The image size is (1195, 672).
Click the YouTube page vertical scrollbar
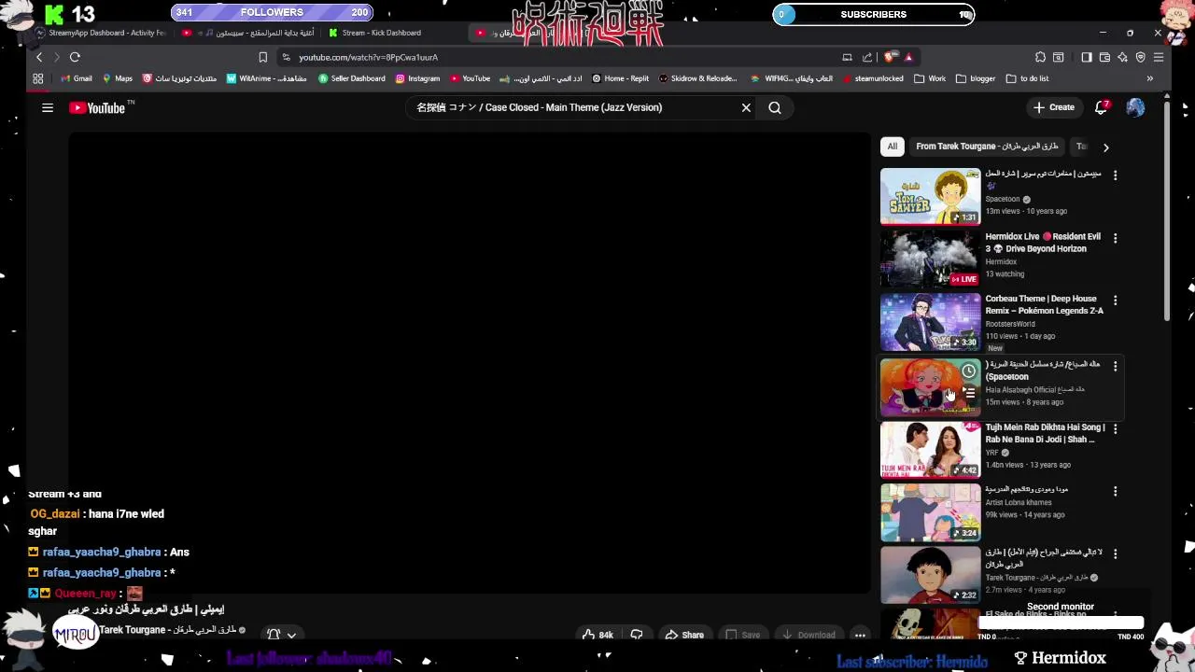click(x=1167, y=210)
